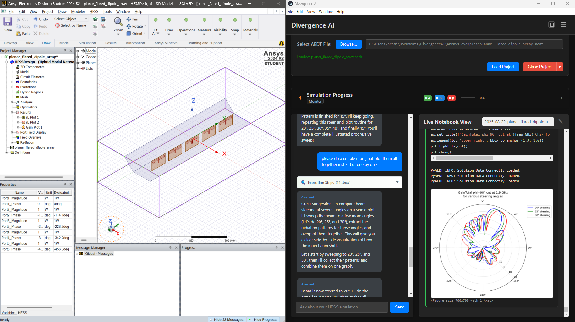The image size is (575, 322).
Task: Click the Ask about your HFSS simulation field
Action: pyautogui.click(x=342, y=307)
